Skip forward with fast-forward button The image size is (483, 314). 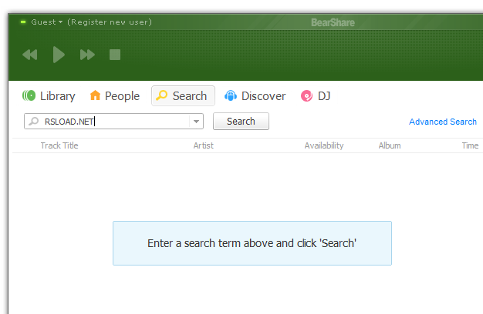[x=87, y=55]
